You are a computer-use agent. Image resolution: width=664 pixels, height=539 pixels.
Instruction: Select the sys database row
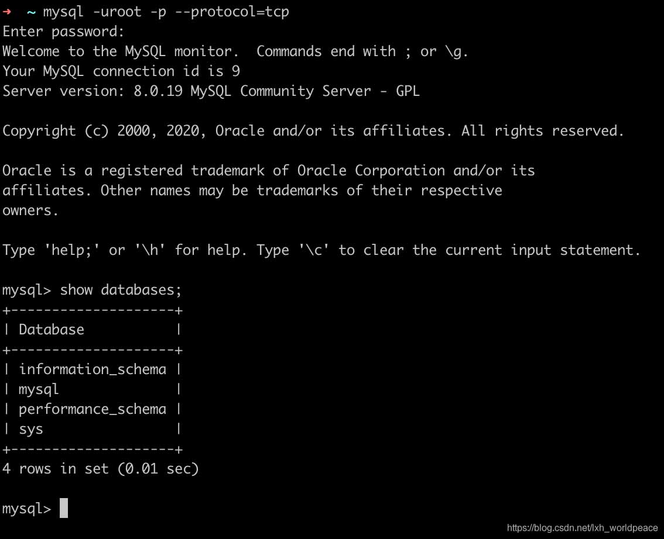[31, 429]
